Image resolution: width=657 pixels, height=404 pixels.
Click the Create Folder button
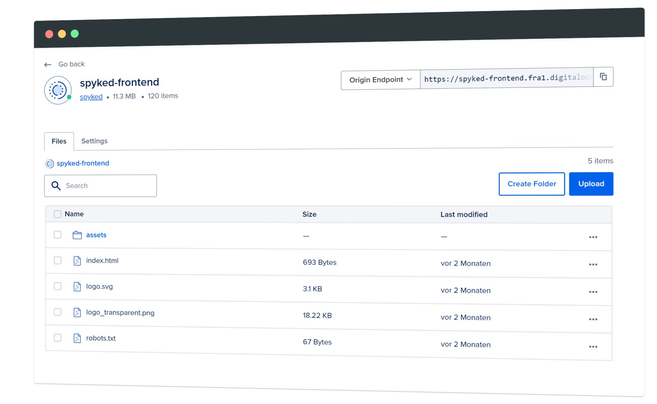[x=531, y=184]
